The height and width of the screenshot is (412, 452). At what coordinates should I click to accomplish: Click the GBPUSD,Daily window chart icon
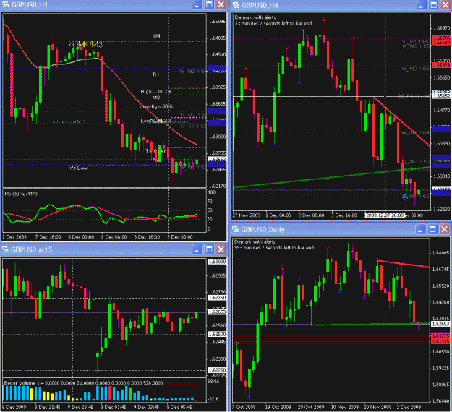(236, 229)
